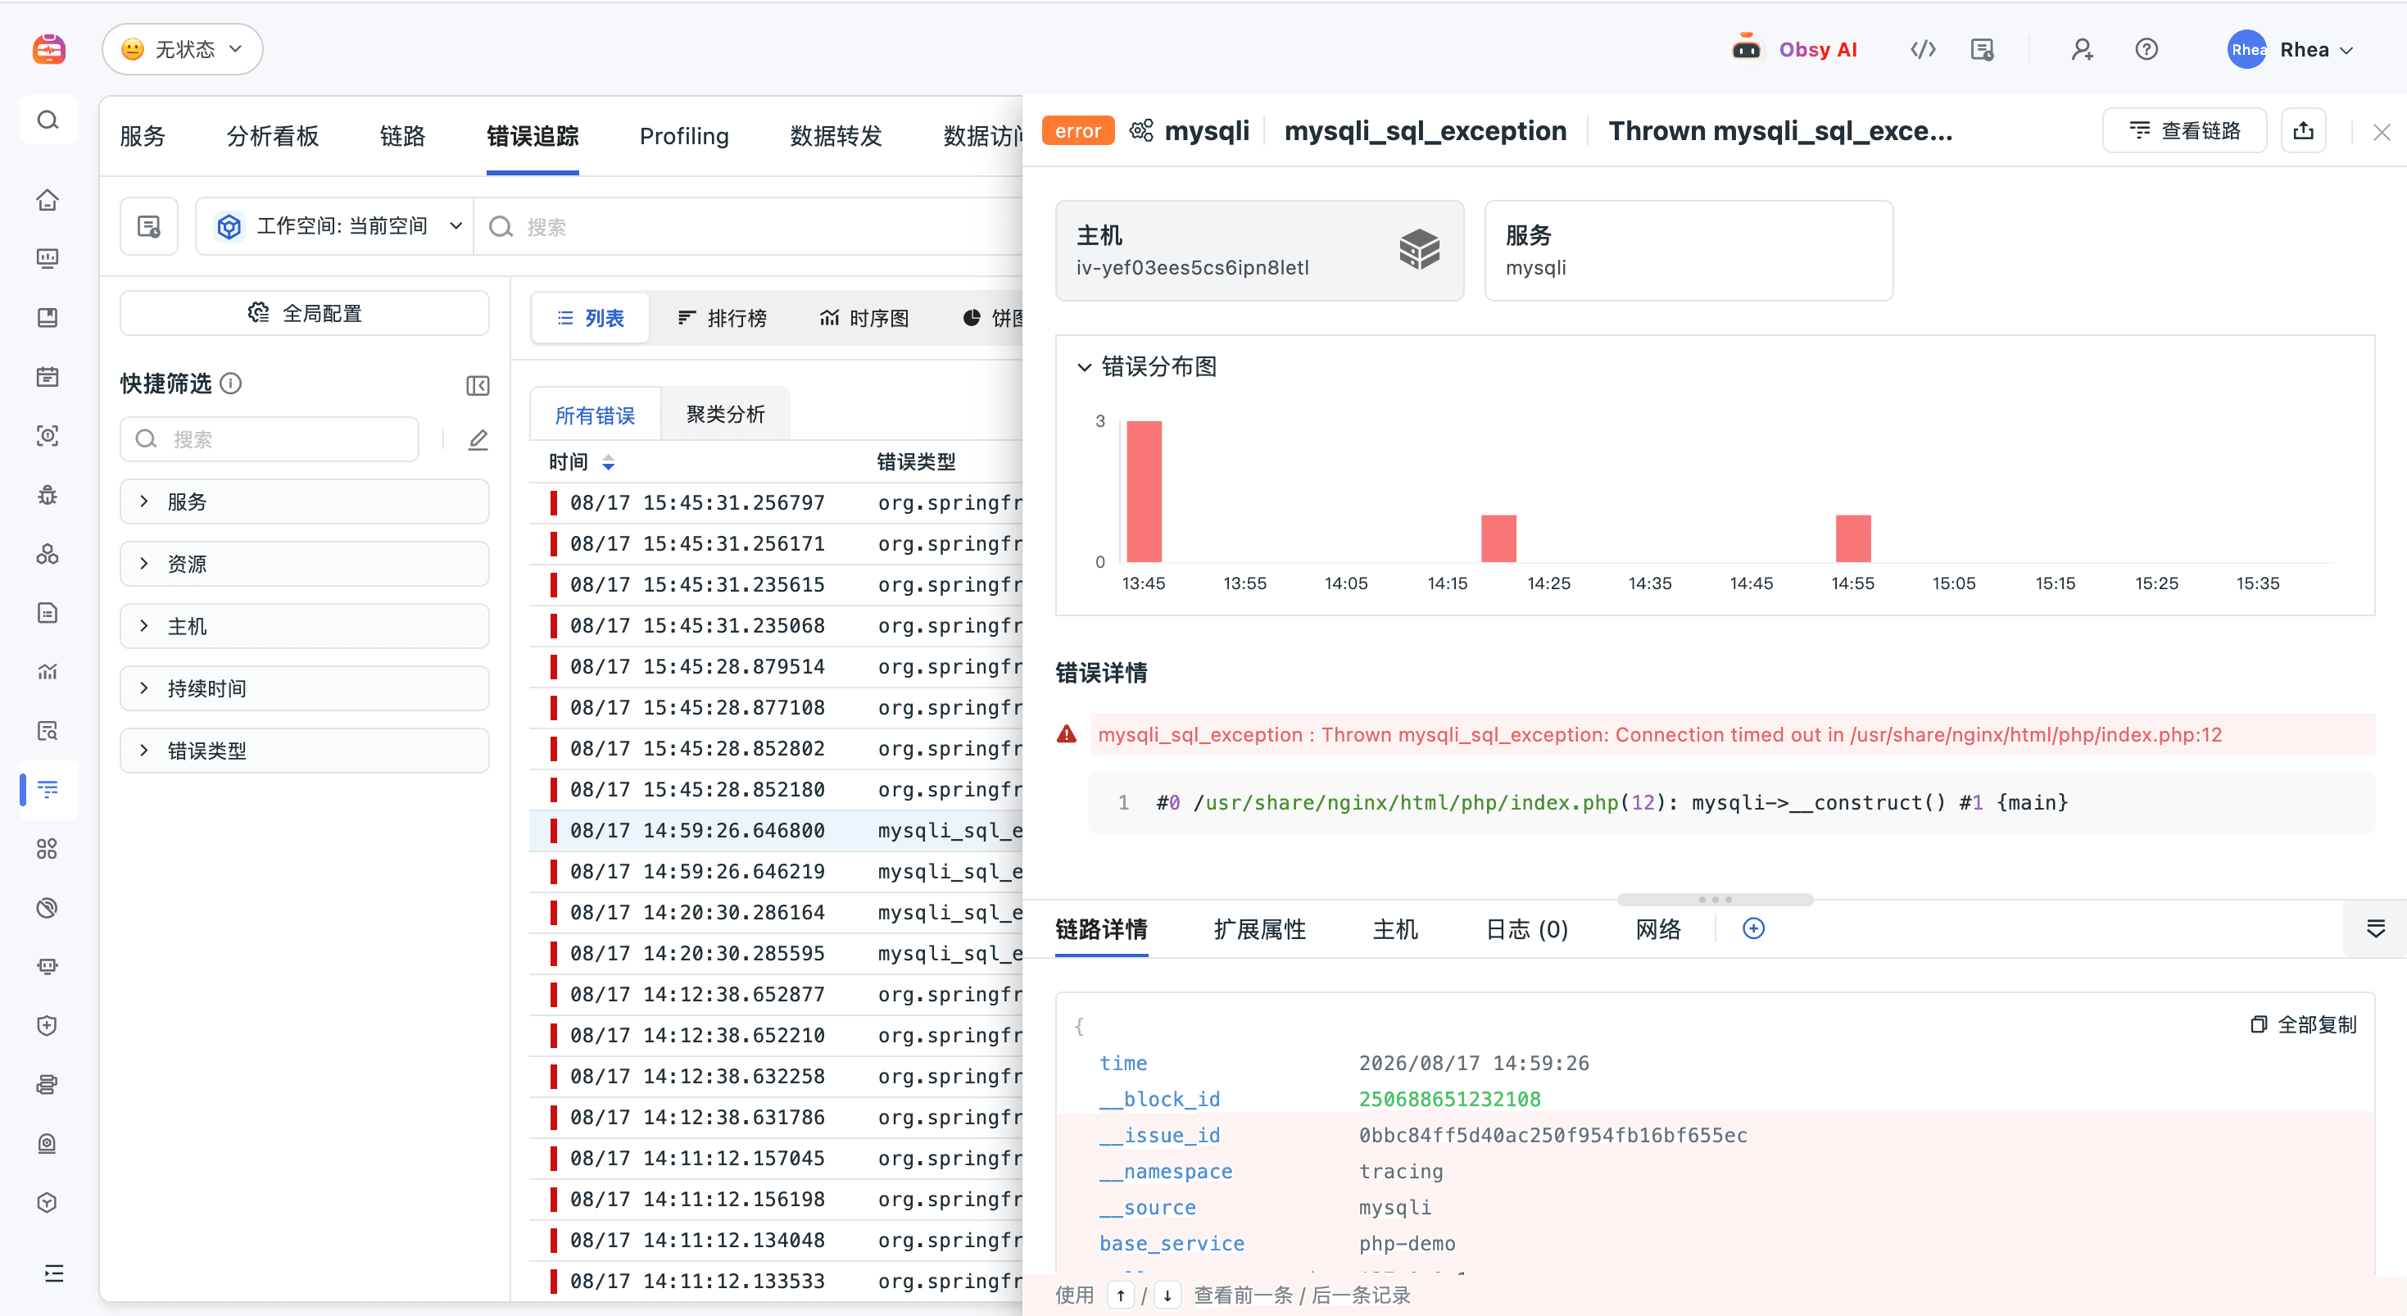
Task: Select error row 08/17 14:20:30.286164
Action: coord(776,912)
